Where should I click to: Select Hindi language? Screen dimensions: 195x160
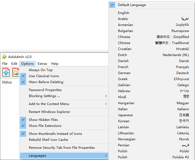click(151, 97)
